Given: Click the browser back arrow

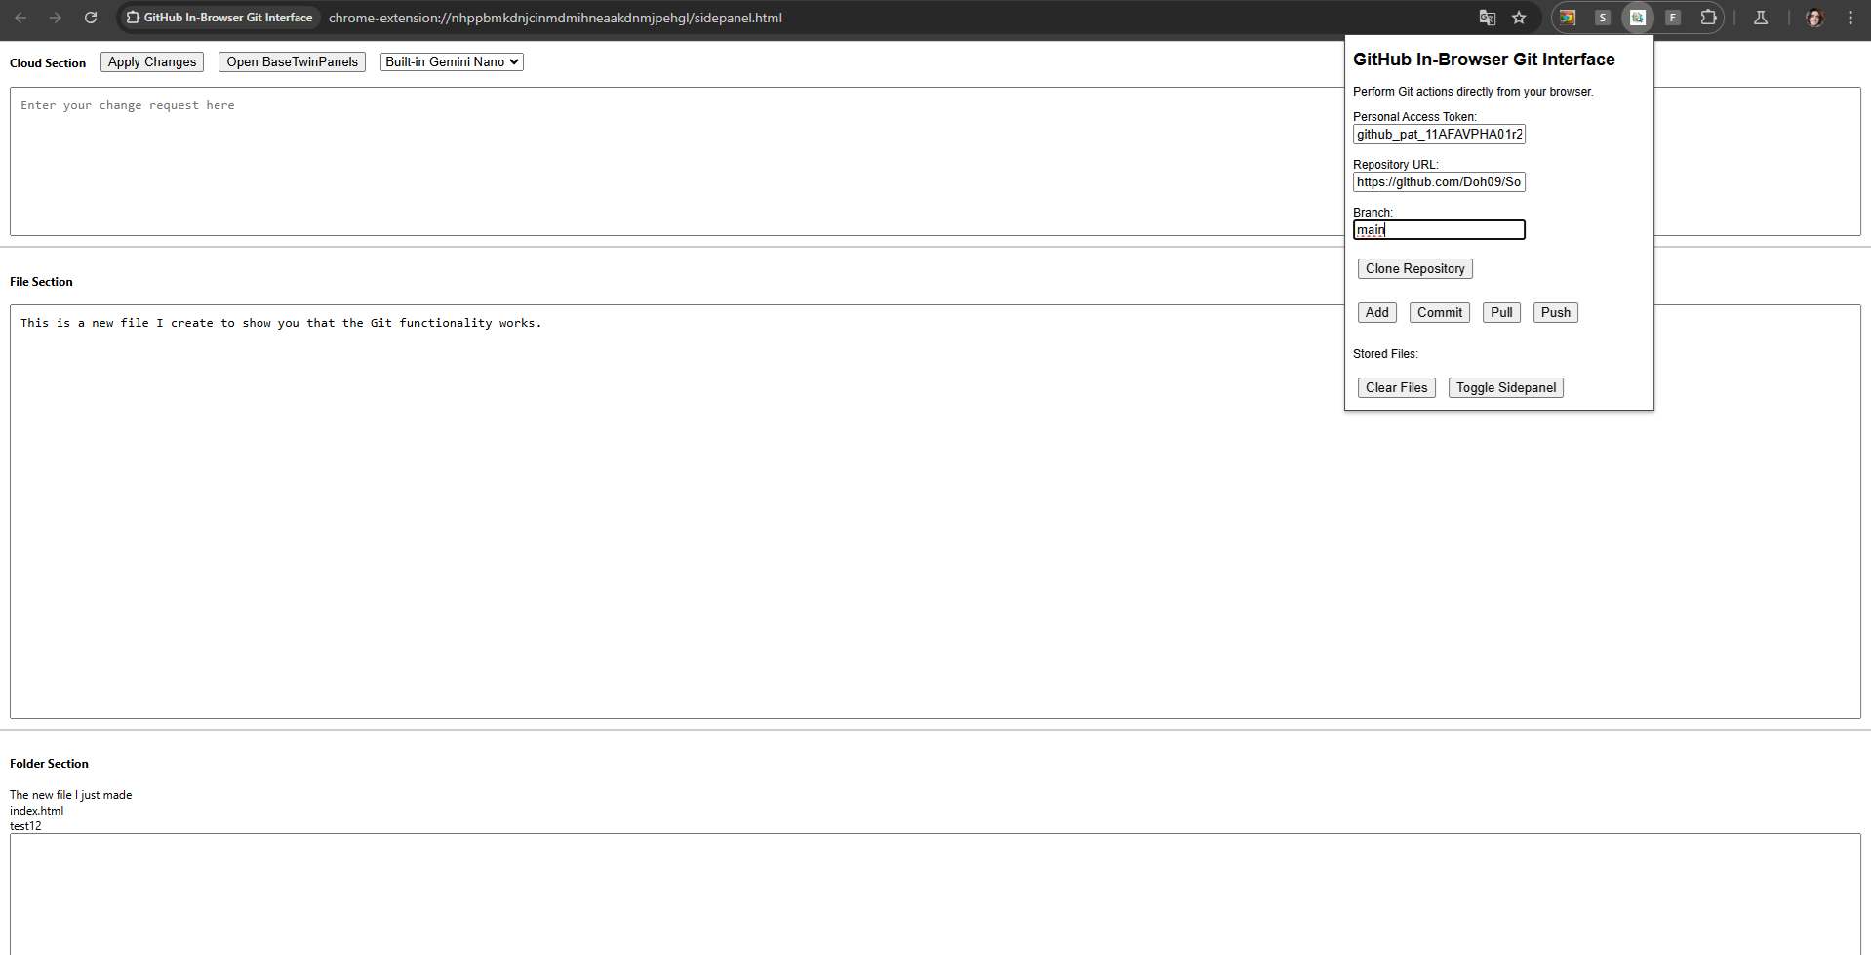Looking at the screenshot, I should coord(20,18).
